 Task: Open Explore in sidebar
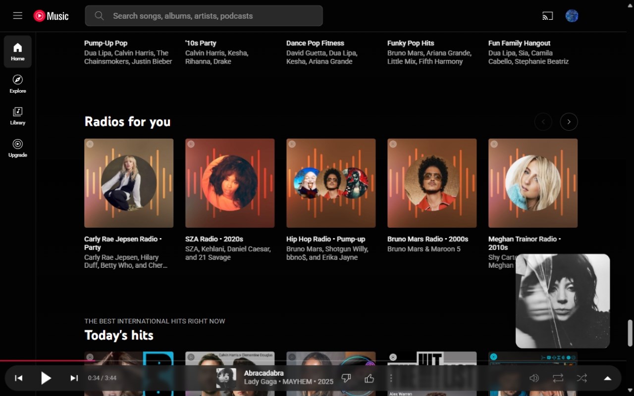click(18, 84)
